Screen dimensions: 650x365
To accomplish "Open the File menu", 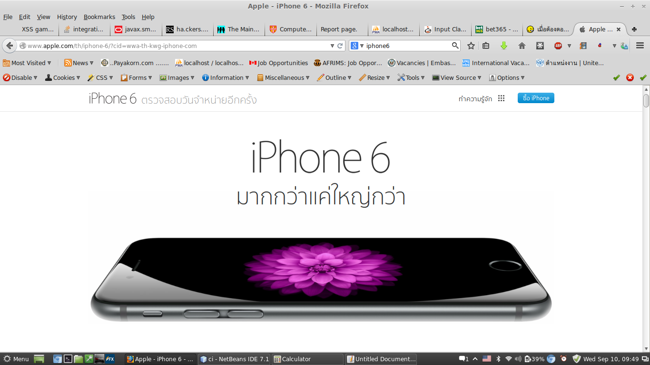I will point(8,17).
